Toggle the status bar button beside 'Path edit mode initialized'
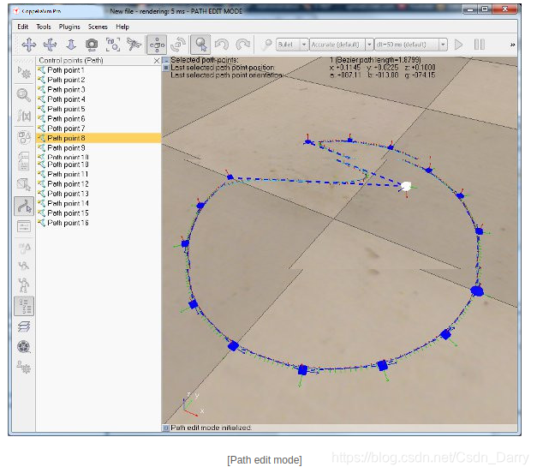The height and width of the screenshot is (473, 537). pyautogui.click(x=166, y=428)
